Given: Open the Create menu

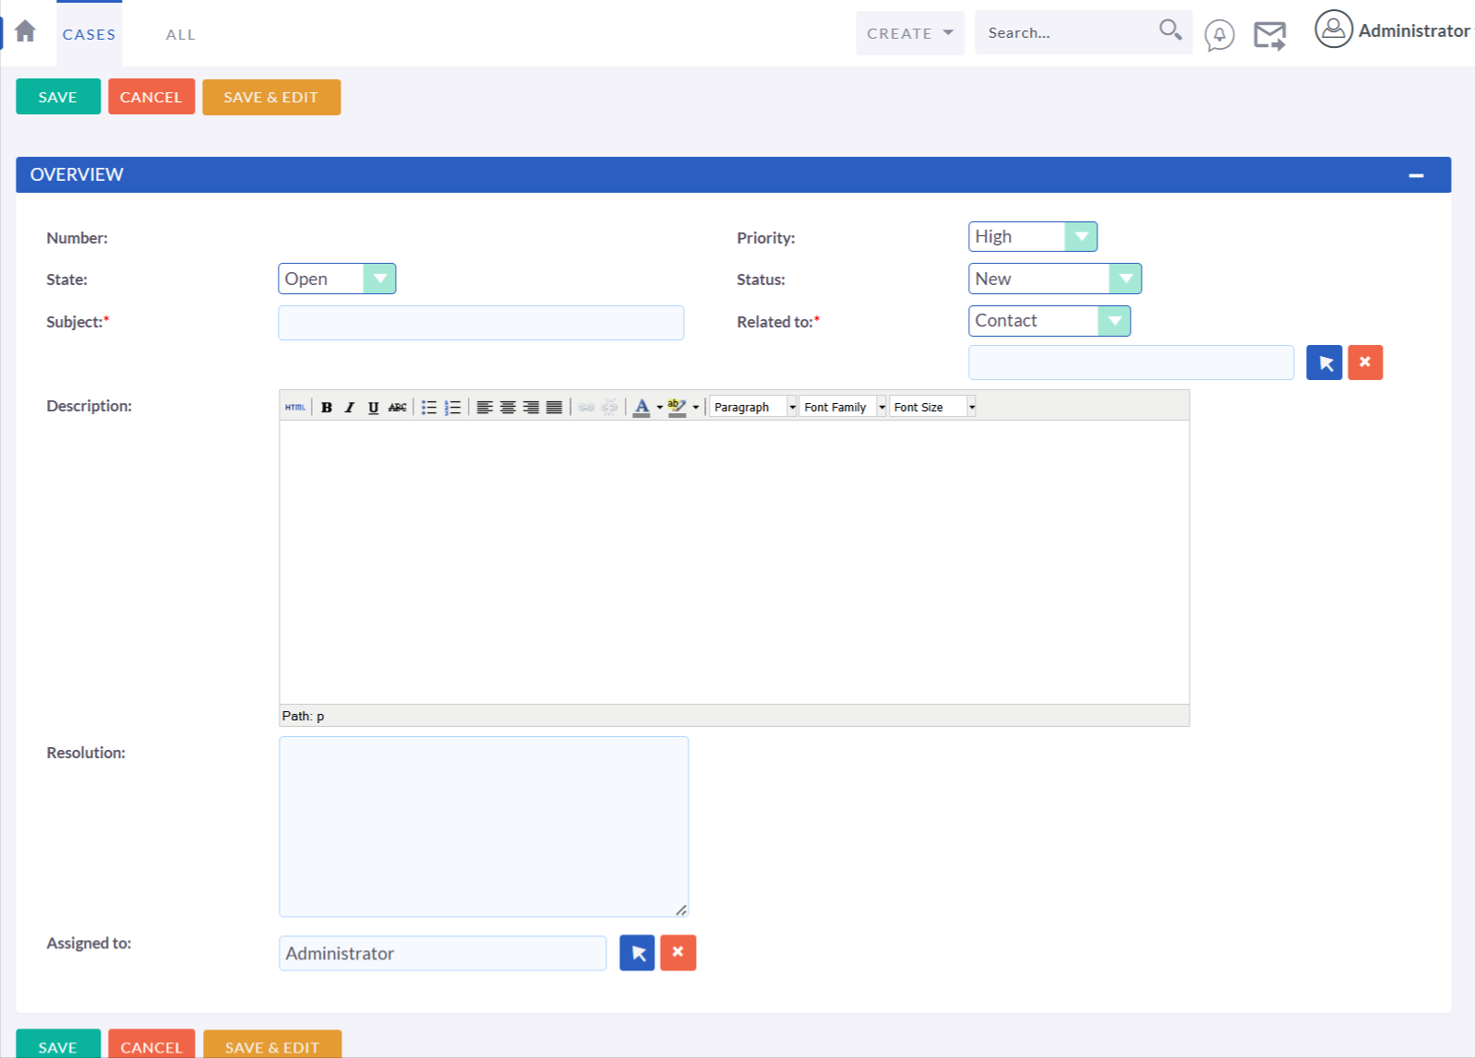Looking at the screenshot, I should (x=909, y=33).
